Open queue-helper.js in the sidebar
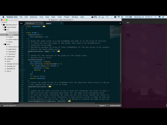Screen dimensions: 167x125 [13, 39]
